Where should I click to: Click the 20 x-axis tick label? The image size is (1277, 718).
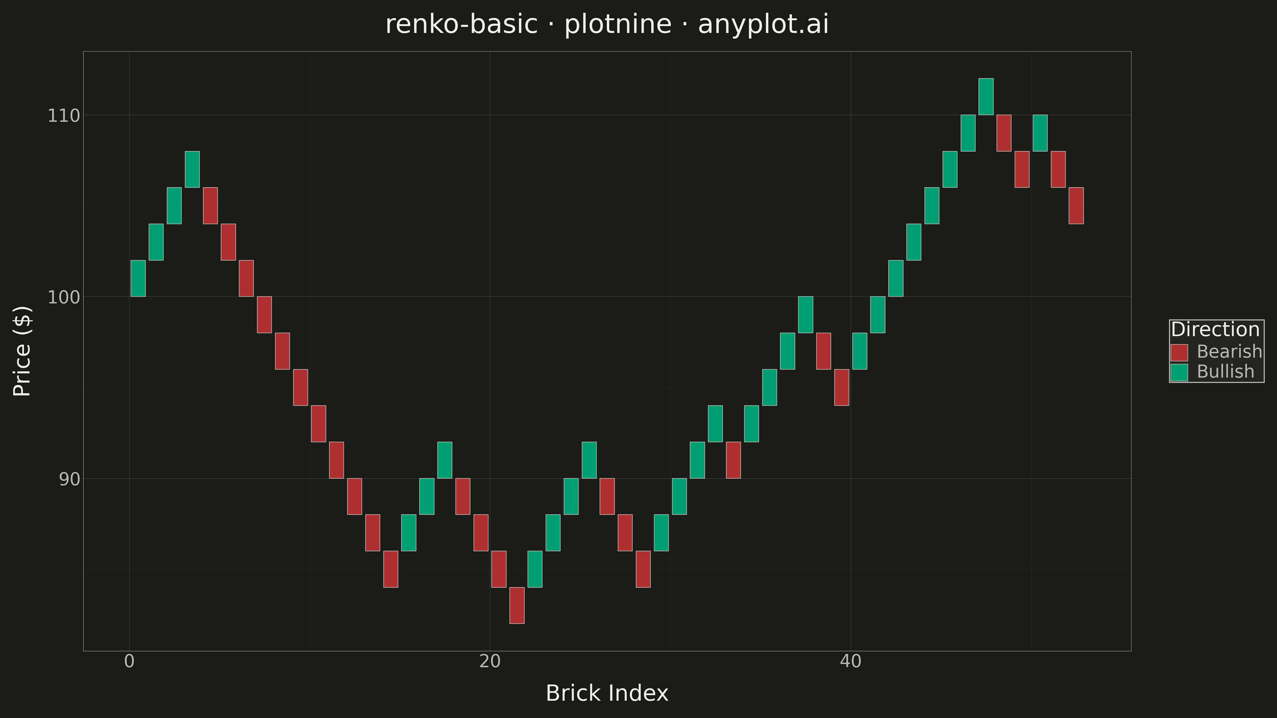point(490,662)
